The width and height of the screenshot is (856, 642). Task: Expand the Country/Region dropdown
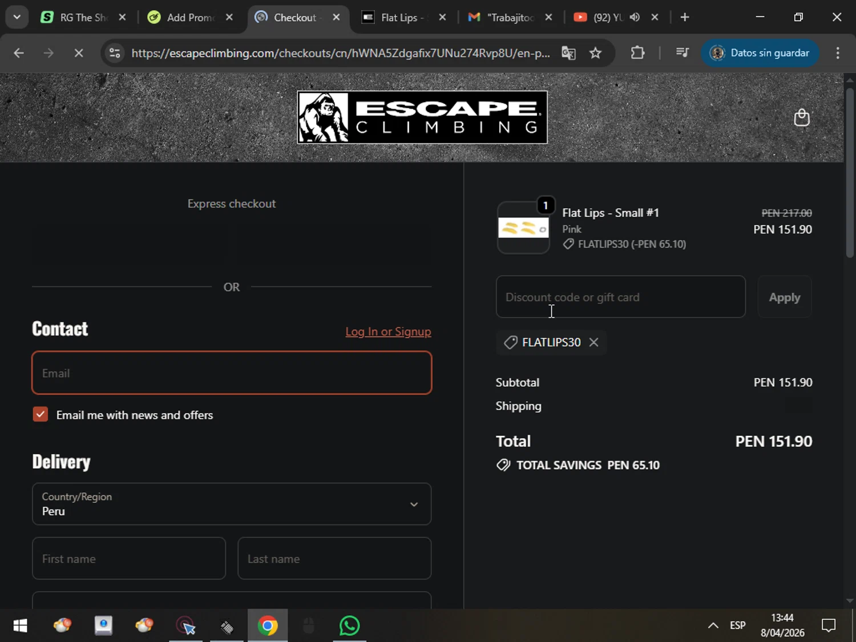tap(232, 504)
